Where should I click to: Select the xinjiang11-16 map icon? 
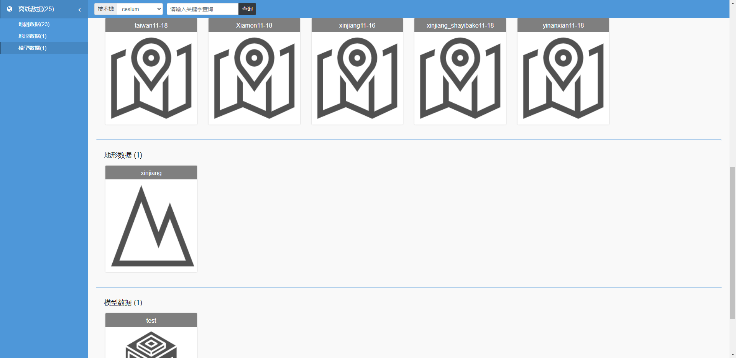[x=357, y=78]
